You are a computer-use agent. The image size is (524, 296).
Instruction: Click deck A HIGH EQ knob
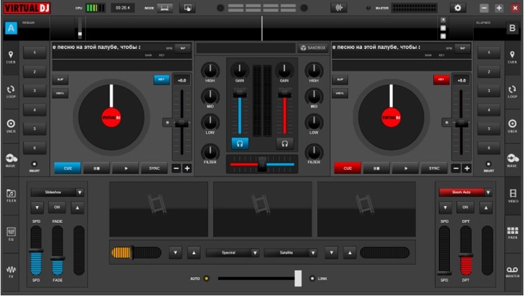[210, 70]
